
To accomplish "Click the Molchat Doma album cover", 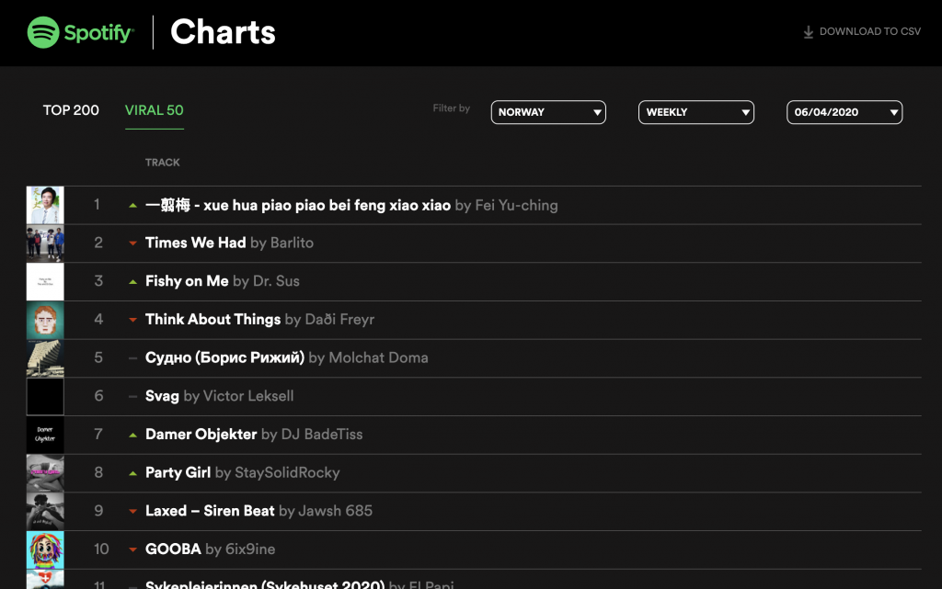I will point(45,358).
